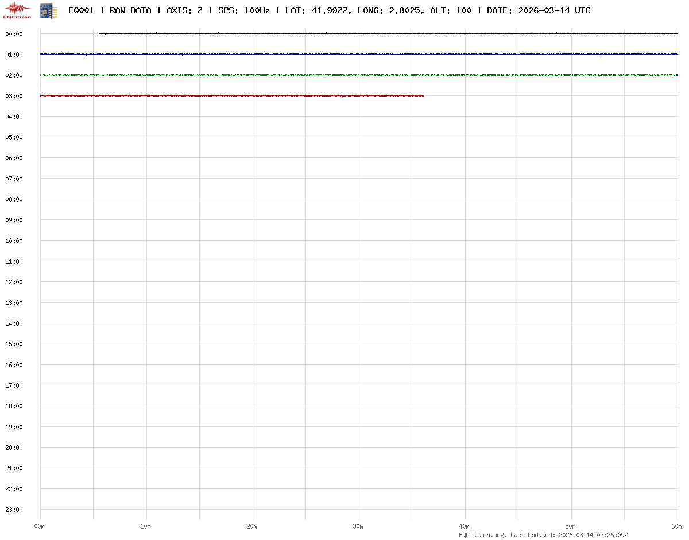Click the DATE: 2026-03-14 UTC header text
This screenshot has height=540, width=689.
point(538,10)
